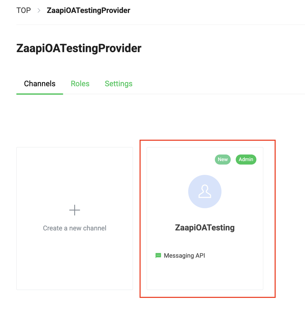Switch to the Channels tab
This screenshot has width=305, height=309.
click(x=40, y=84)
